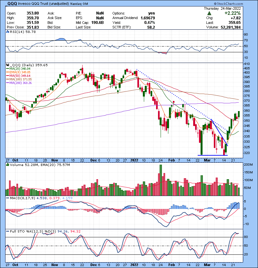Click the Feb label on the bottom date axis
Screen dimensions: 258x268
(172, 265)
